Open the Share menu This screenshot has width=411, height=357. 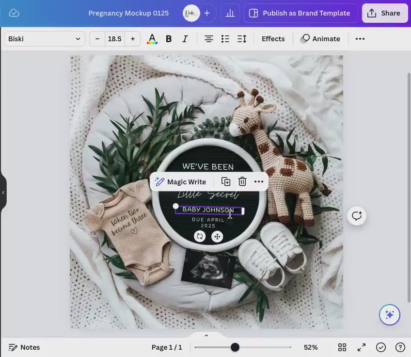click(384, 13)
